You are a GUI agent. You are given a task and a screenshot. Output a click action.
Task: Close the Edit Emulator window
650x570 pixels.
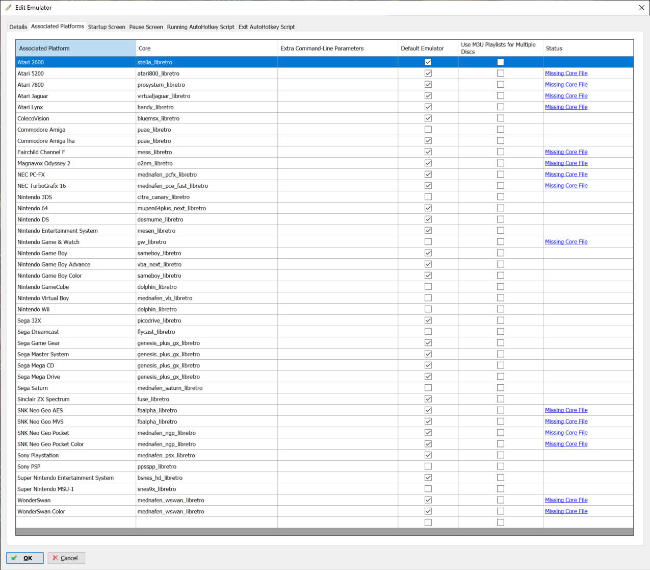641,8
